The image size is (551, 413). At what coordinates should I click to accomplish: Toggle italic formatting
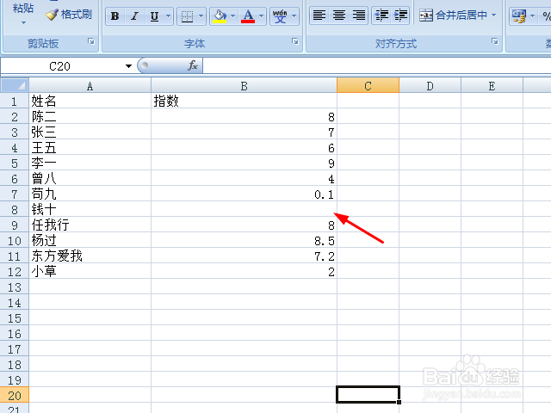(x=134, y=16)
